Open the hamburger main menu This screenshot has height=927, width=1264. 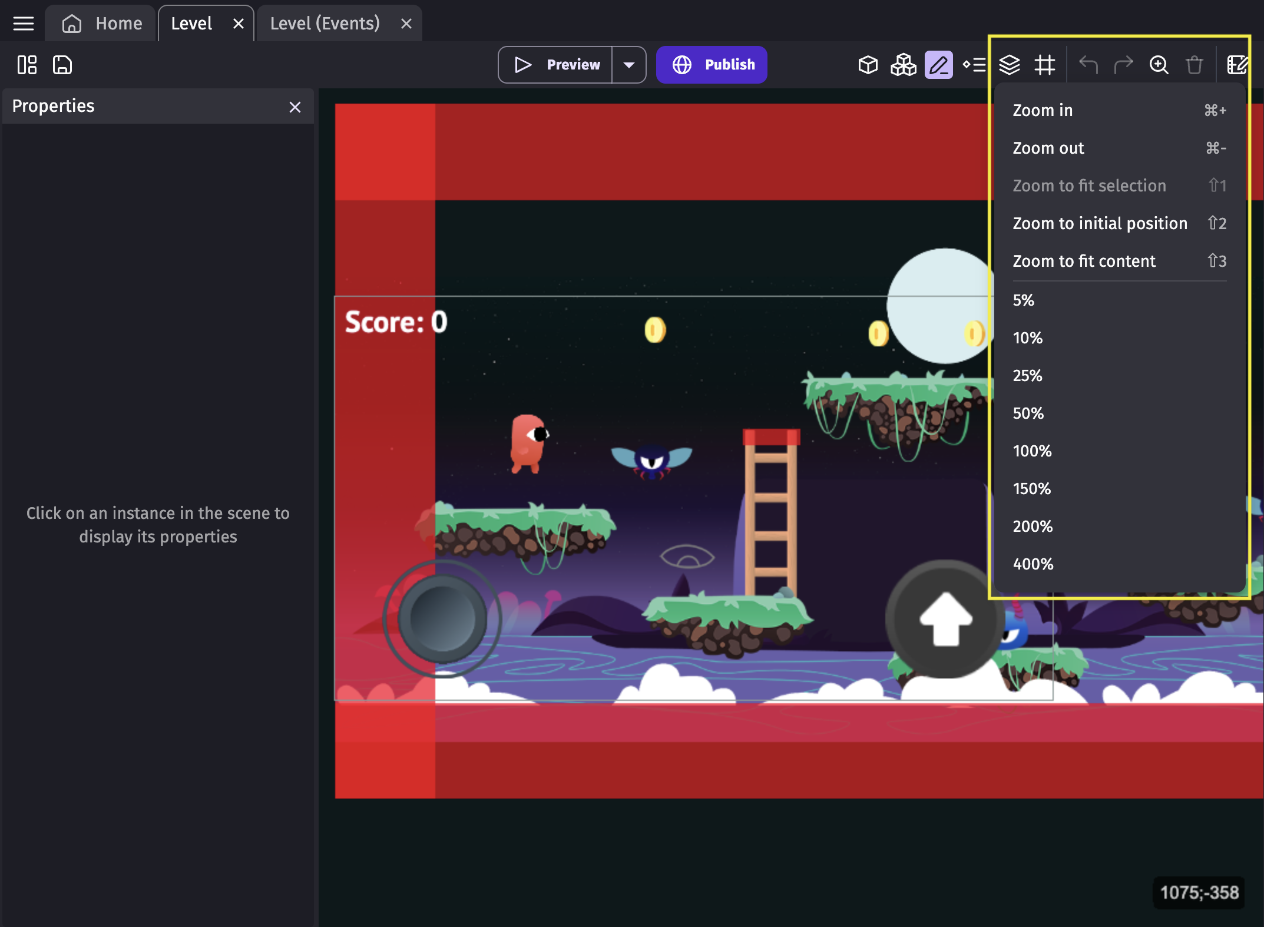24,24
